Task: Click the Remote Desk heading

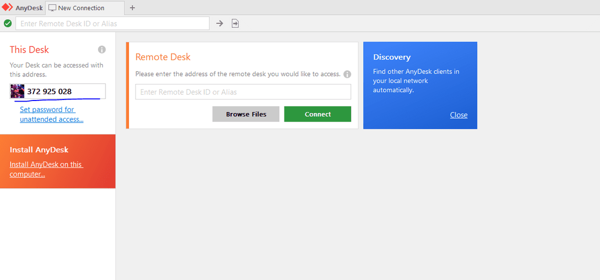Action: 163,57
